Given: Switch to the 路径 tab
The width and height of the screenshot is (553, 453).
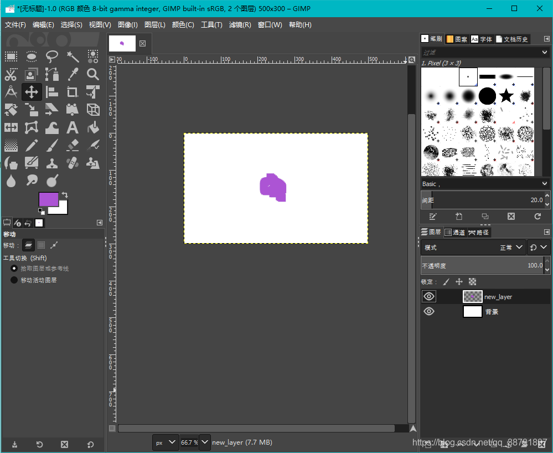Looking at the screenshot, I should (478, 232).
